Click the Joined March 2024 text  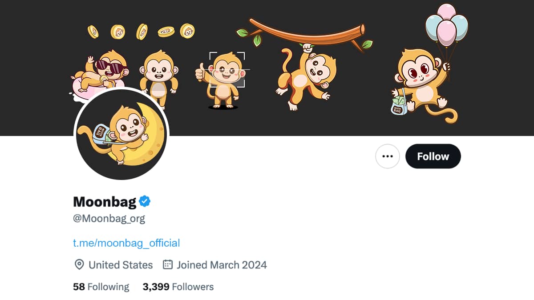tap(222, 265)
